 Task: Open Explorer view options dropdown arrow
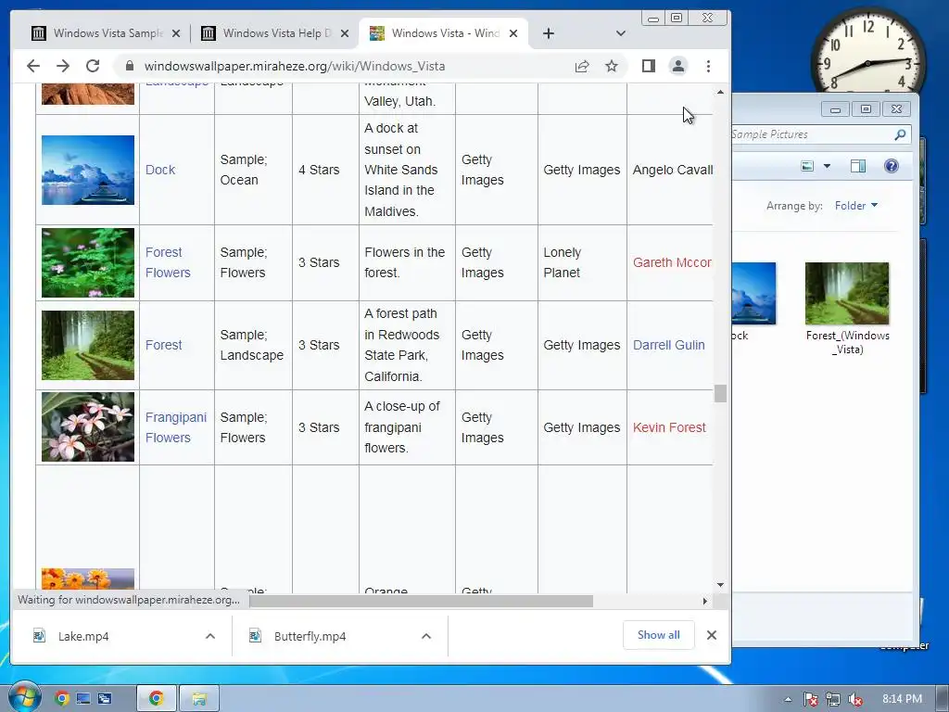pos(827,166)
